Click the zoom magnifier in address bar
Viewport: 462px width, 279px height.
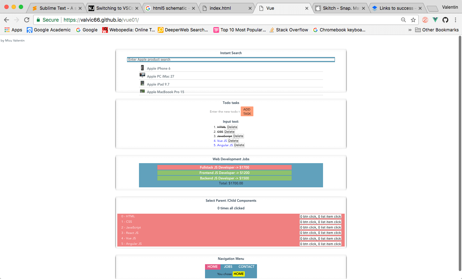click(x=404, y=20)
